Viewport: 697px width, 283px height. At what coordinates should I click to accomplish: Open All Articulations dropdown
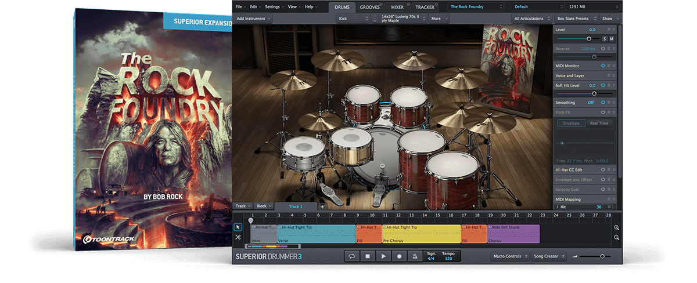[531, 19]
